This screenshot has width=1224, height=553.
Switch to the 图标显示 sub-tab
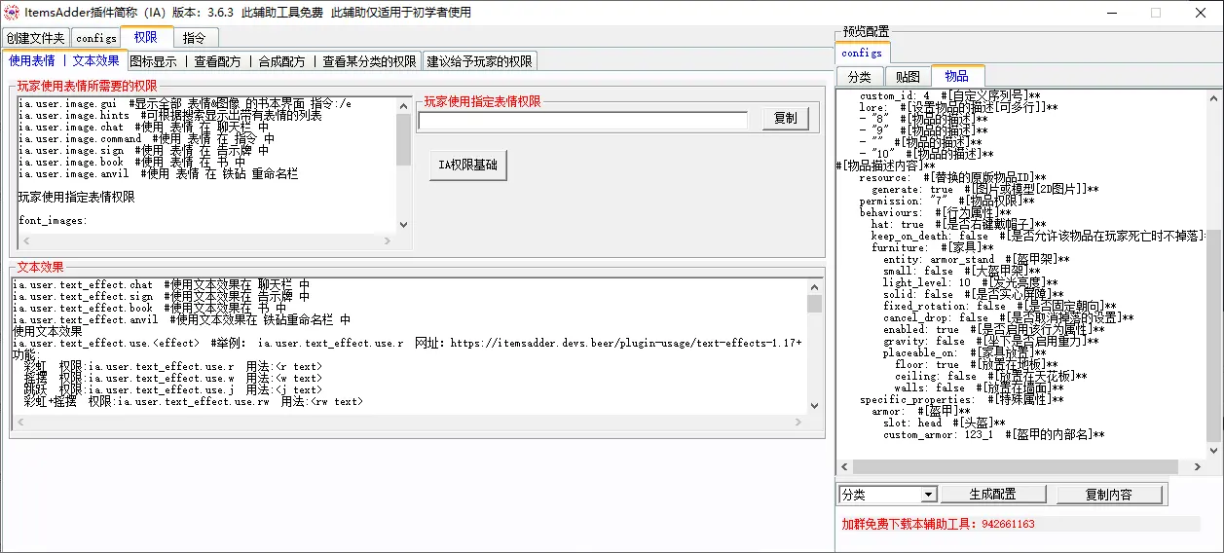pyautogui.click(x=154, y=61)
